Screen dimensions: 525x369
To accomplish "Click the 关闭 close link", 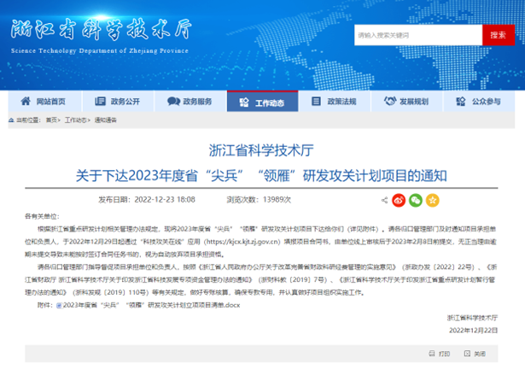I will click(x=480, y=354).
